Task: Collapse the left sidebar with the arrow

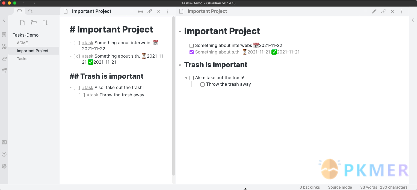Action: pos(4,20)
